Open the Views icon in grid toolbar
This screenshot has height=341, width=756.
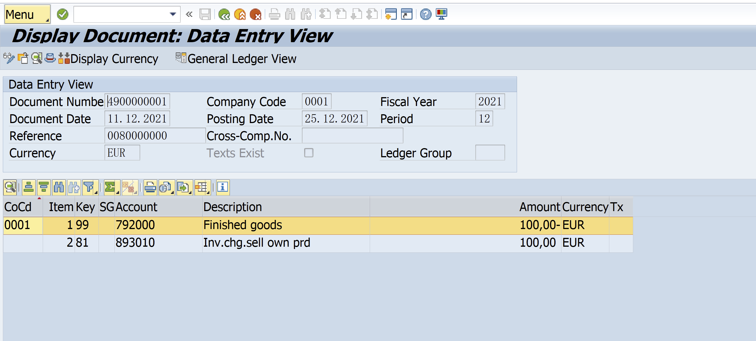point(166,187)
